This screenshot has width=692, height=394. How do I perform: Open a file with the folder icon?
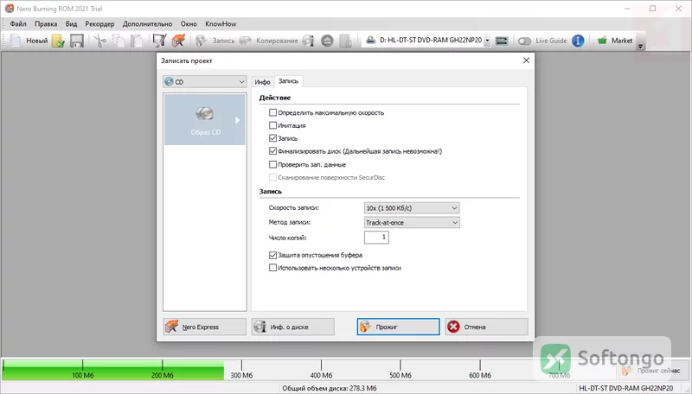click(58, 41)
